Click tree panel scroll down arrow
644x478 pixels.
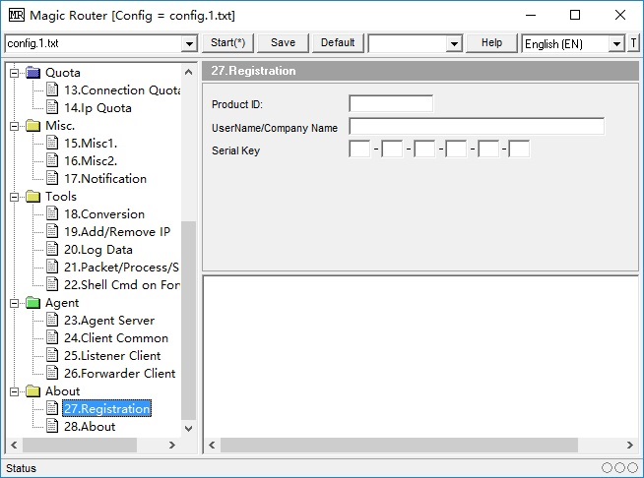point(188,429)
